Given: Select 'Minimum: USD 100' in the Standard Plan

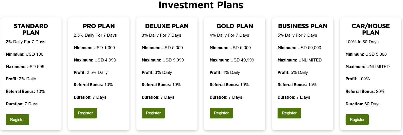Looking at the screenshot, I should (24, 54).
